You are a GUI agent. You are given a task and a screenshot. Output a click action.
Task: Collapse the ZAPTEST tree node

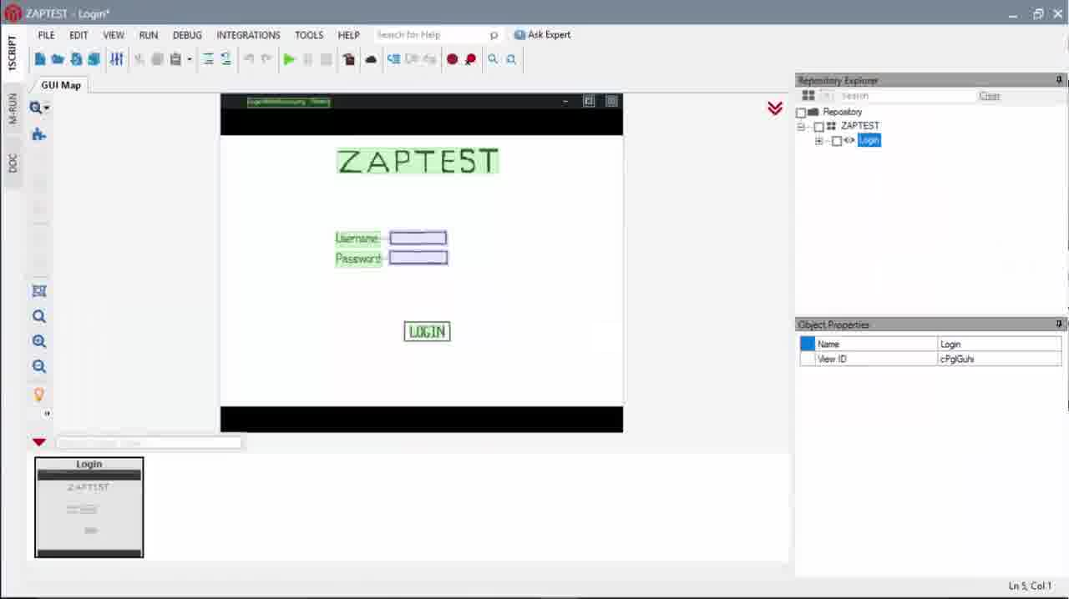coord(801,127)
